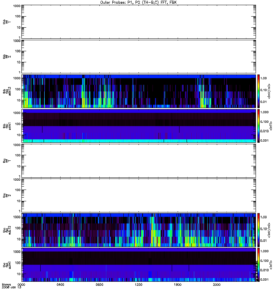Click the plot title 'Outer Probes: P1, P2 (TH-B,C) FFT, FBK'
Screen dimensions: 277x295
pos(138,3)
